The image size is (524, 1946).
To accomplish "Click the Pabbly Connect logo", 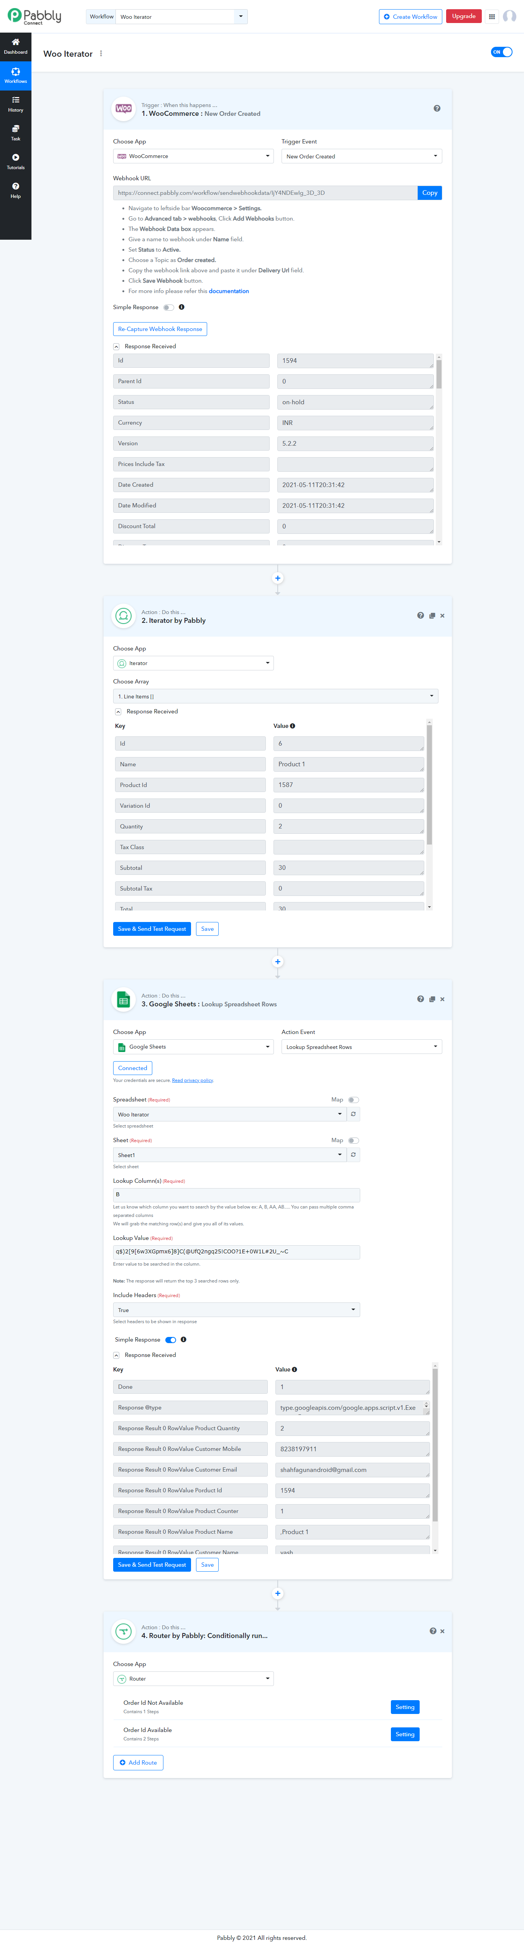I will click(35, 16).
